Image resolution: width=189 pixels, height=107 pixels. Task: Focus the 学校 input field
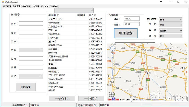(31, 41)
